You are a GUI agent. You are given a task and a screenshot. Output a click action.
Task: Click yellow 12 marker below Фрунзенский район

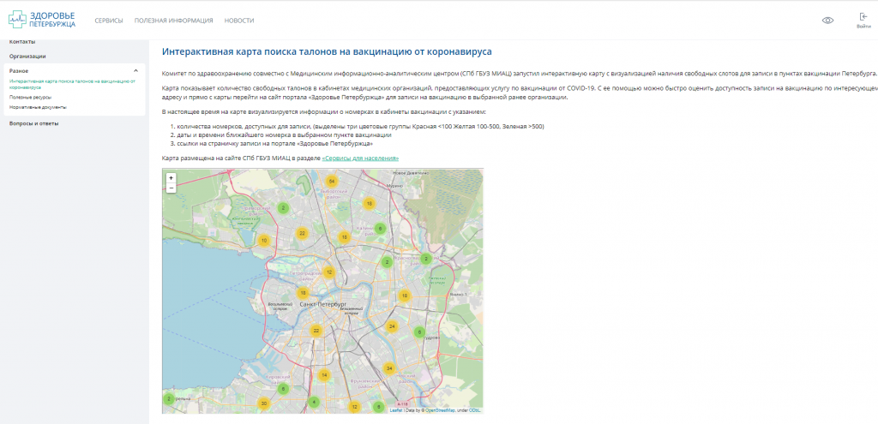pos(354,407)
